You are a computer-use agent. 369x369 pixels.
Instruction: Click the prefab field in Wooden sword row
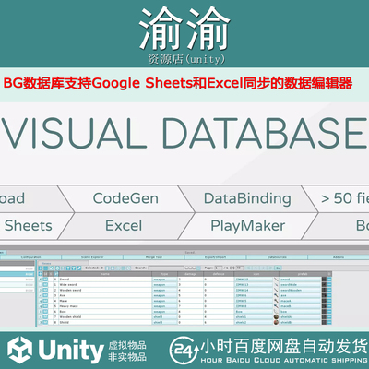coord(300,290)
